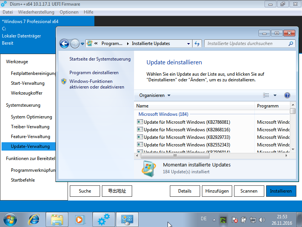
Task: Select Programmverknüpfung in sidebar
Action: [33, 170]
